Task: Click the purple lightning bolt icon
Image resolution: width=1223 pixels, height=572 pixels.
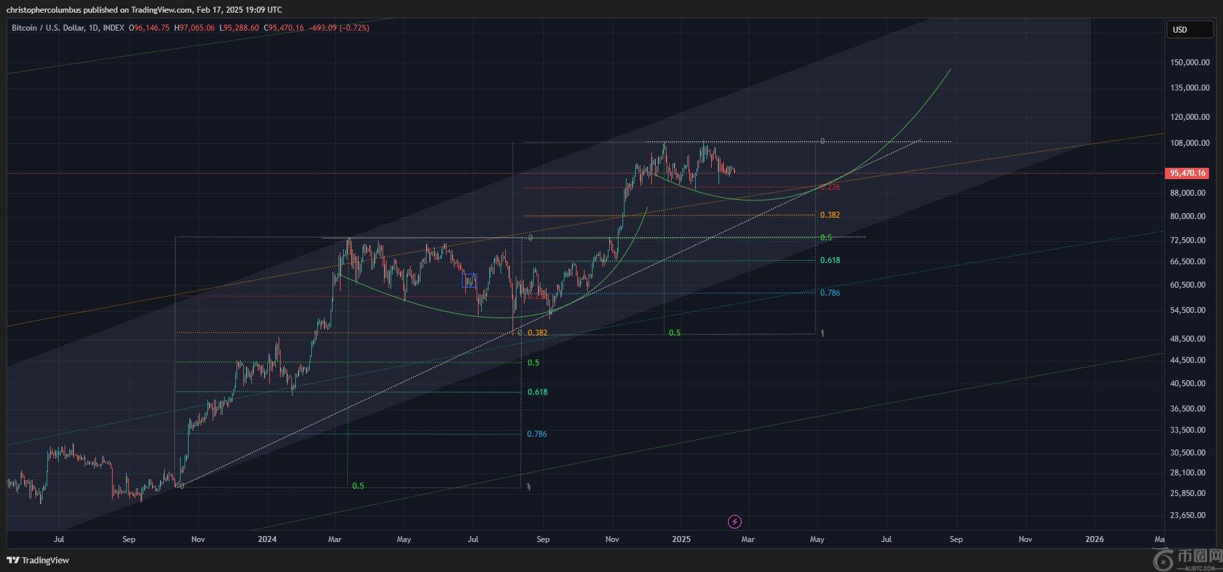Action: (x=734, y=521)
